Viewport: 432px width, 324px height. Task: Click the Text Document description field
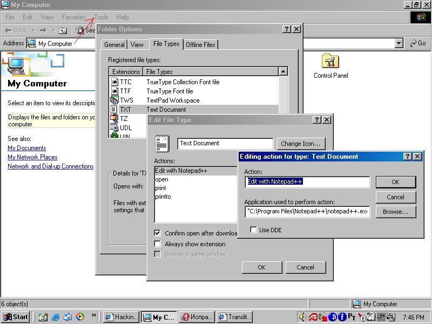[x=225, y=144]
